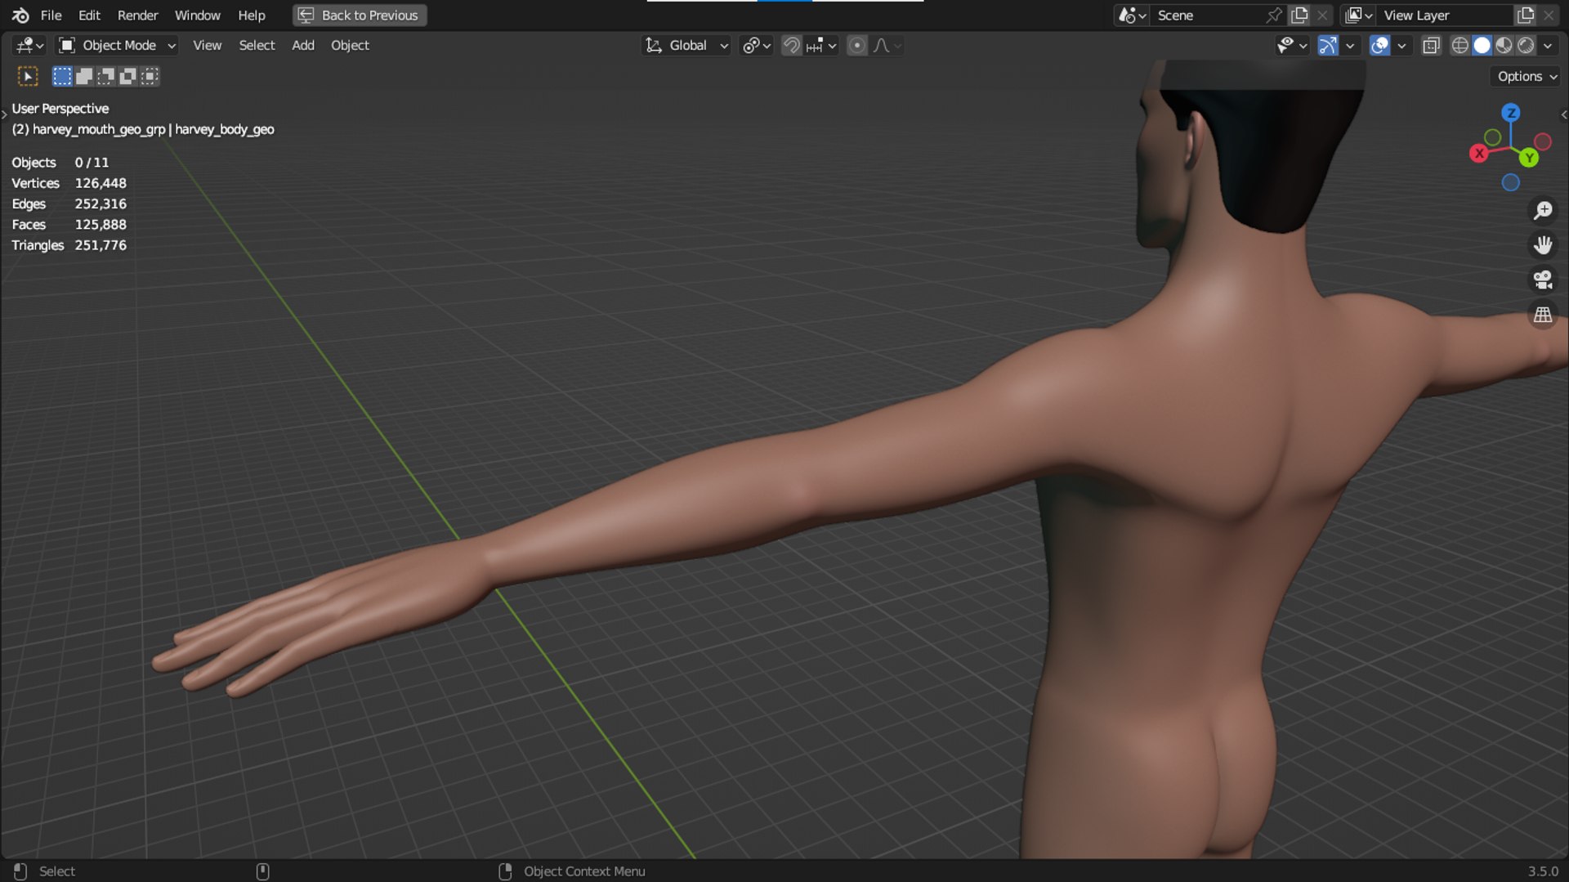Open the gizmo options dropdown arrow
The image size is (1569, 882).
[x=1350, y=45]
